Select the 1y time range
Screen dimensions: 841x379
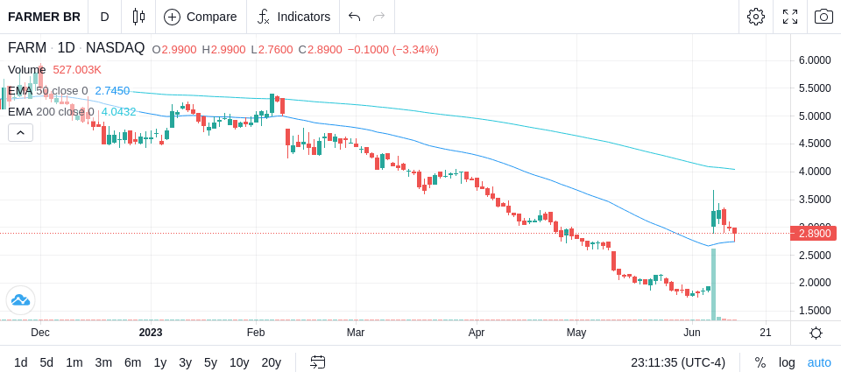pyautogui.click(x=159, y=362)
